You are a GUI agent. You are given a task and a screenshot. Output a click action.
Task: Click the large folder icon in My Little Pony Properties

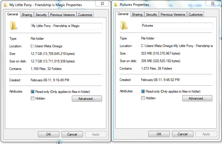(x=14, y=26)
